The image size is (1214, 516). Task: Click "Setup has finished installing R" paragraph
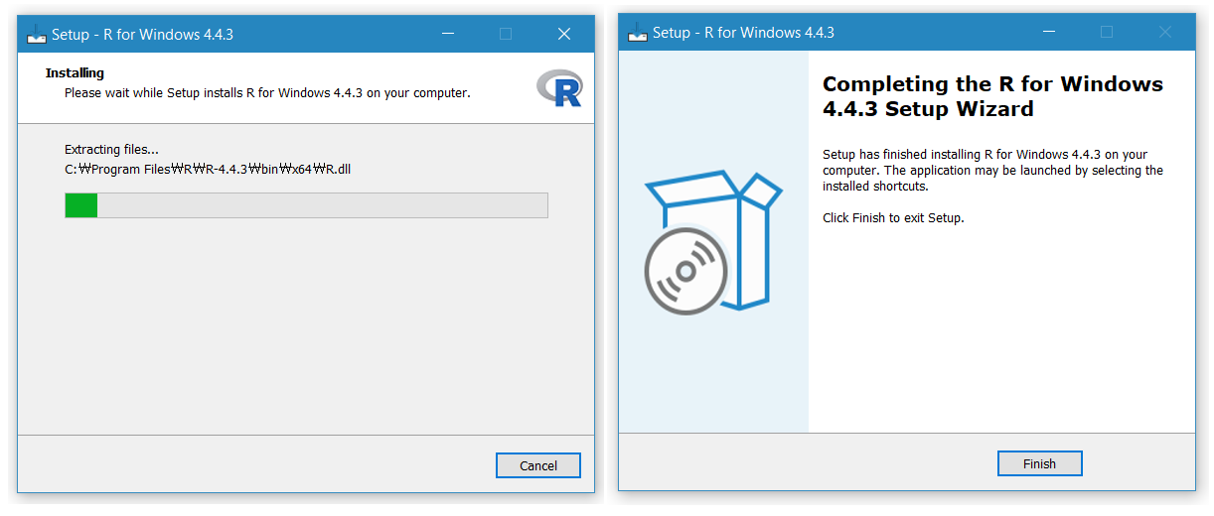coord(992,171)
